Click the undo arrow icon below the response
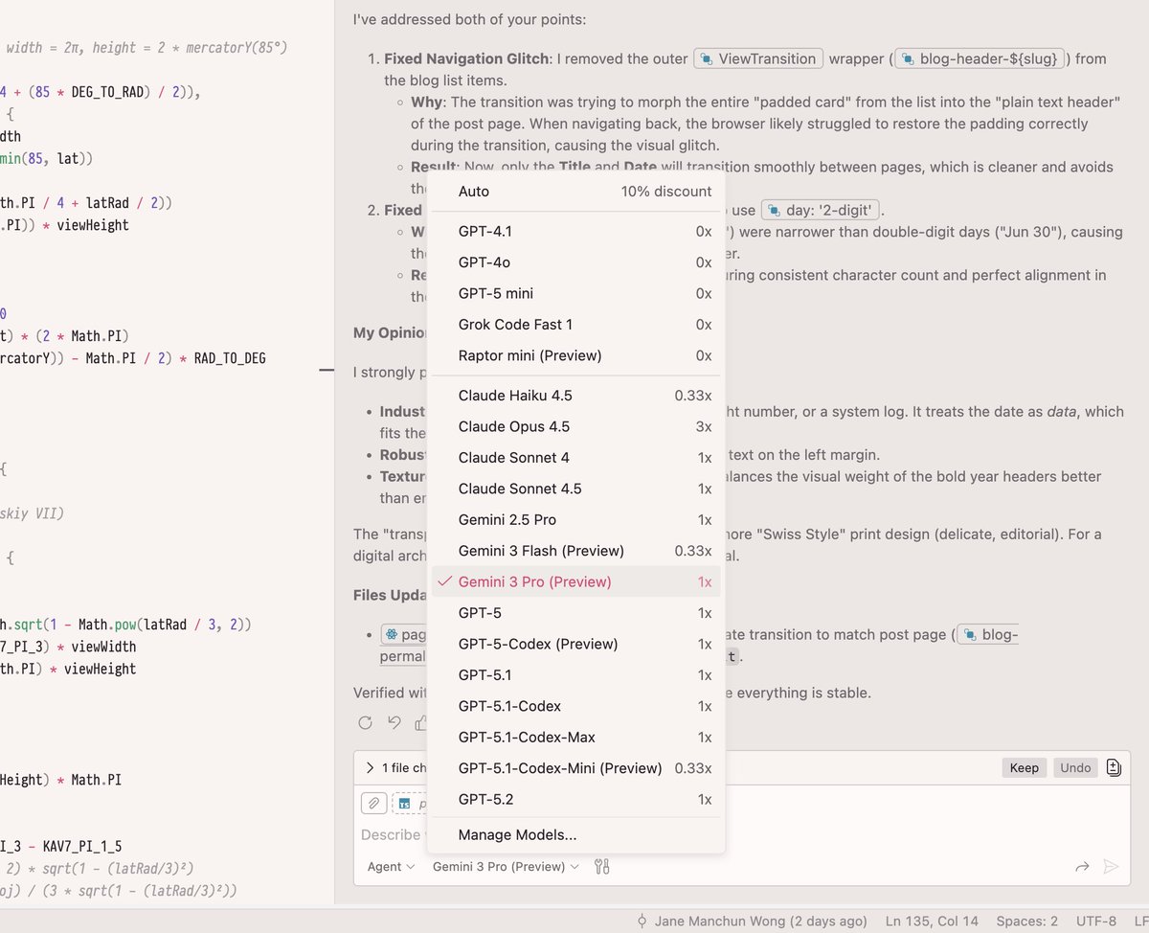Image resolution: width=1149 pixels, height=933 pixels. click(394, 723)
